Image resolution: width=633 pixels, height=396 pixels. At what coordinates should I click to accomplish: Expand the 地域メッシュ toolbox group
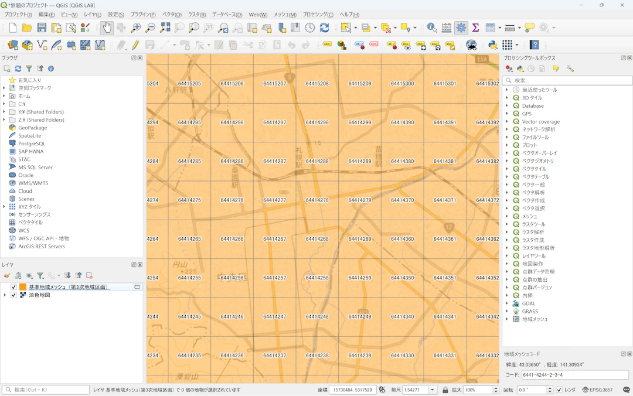[507, 319]
